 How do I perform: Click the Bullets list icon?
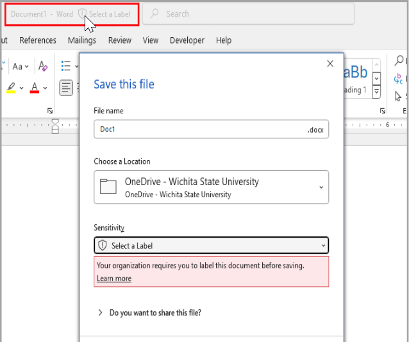click(66, 66)
